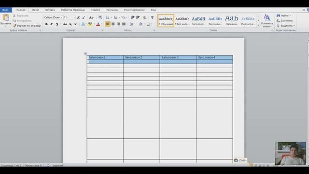Image resolution: width=309 pixels, height=174 pixels.
Task: Apply shading paint bucket color
Action: coord(140,24)
